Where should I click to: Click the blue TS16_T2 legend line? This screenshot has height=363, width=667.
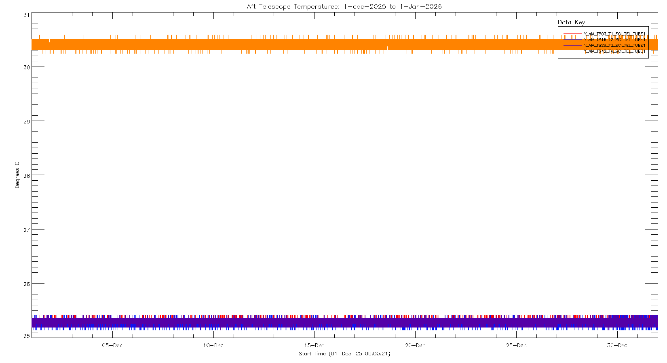point(572,40)
